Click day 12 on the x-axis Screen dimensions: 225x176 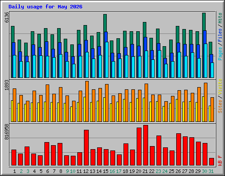[x=86, y=171]
